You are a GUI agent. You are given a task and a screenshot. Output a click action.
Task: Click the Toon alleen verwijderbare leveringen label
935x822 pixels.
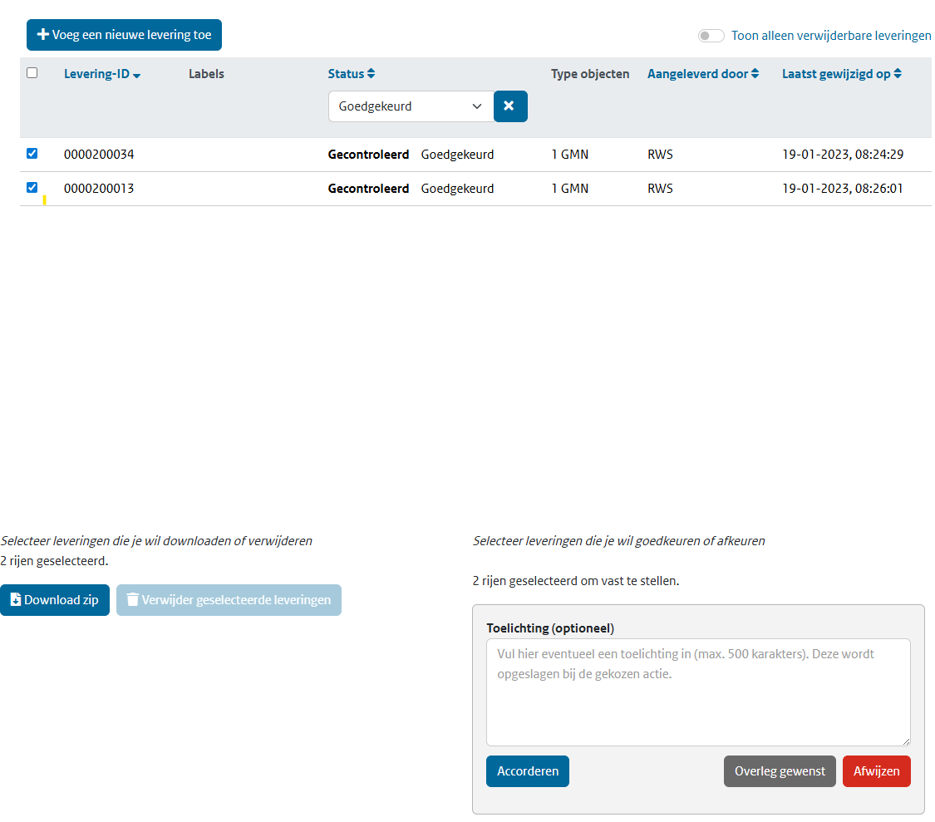click(830, 36)
